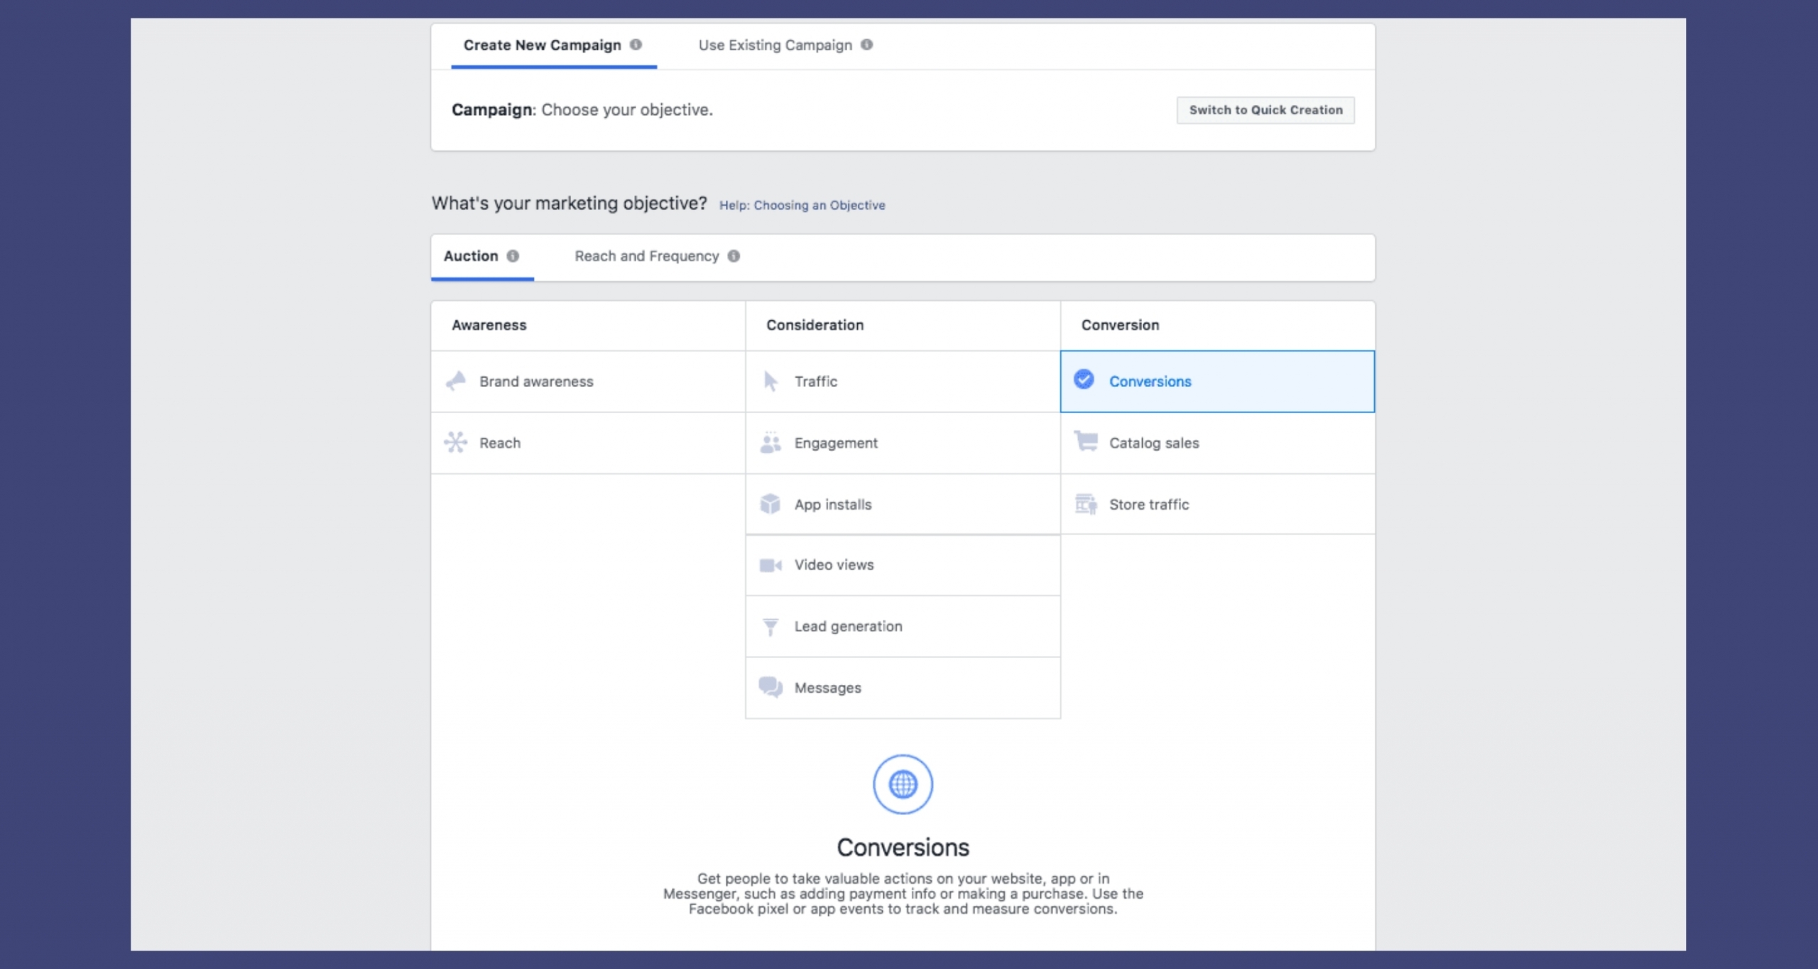Select the App installs box icon

tap(771, 504)
